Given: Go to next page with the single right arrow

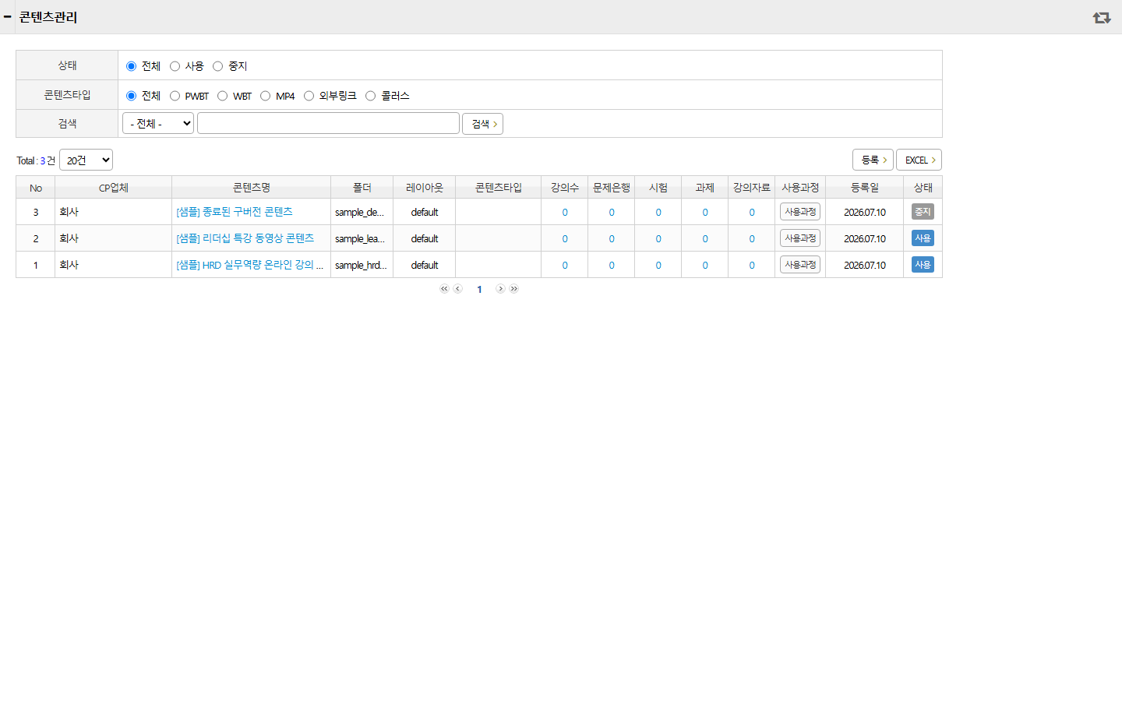Looking at the screenshot, I should 500,289.
